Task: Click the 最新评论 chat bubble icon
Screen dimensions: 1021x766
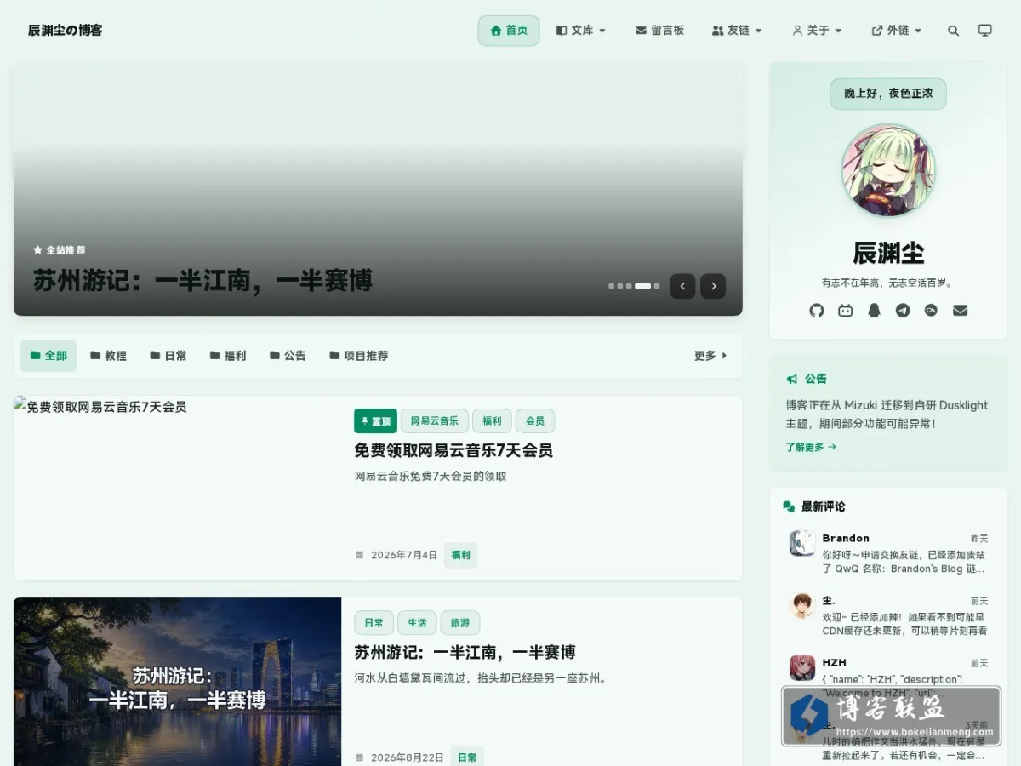Action: pyautogui.click(x=789, y=506)
